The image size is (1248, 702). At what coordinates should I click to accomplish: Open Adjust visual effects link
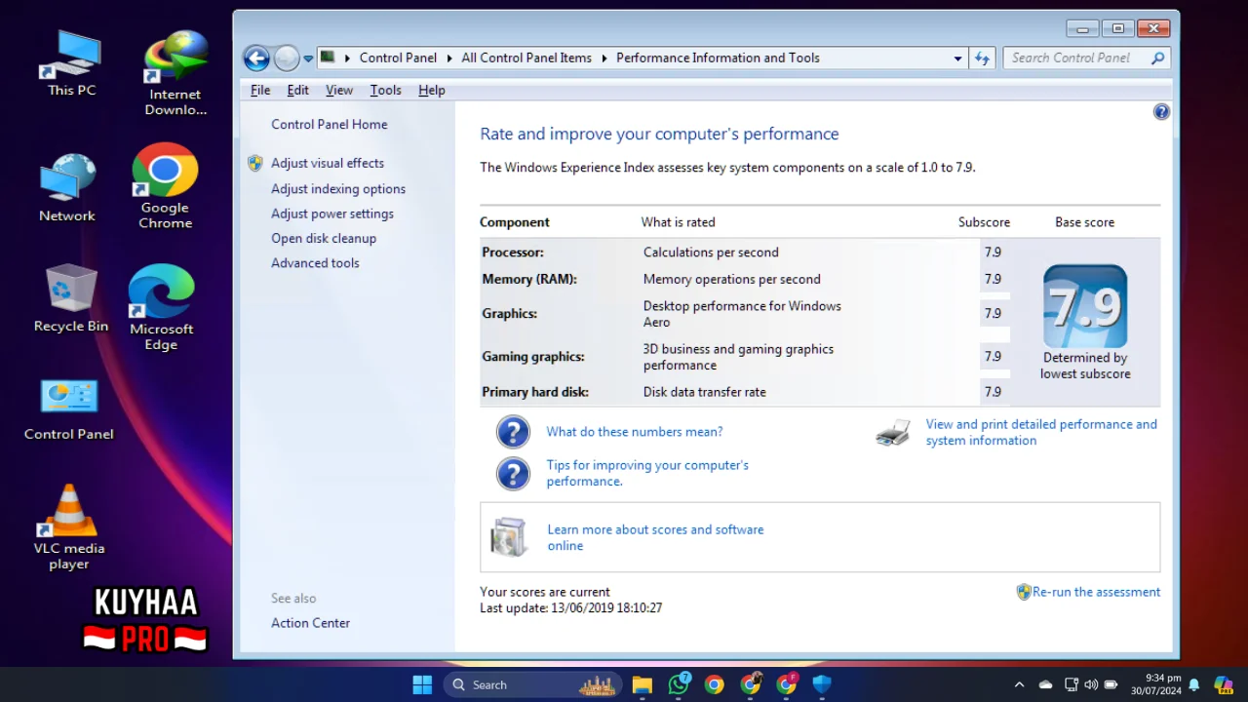tap(328, 163)
